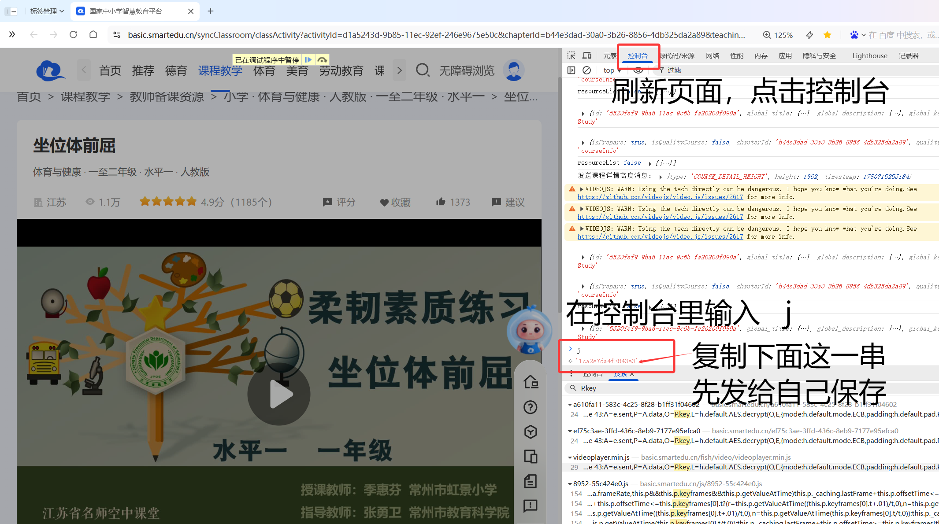The image size is (939, 524).
Task: Select the inspect element picker icon
Action: 571,55
